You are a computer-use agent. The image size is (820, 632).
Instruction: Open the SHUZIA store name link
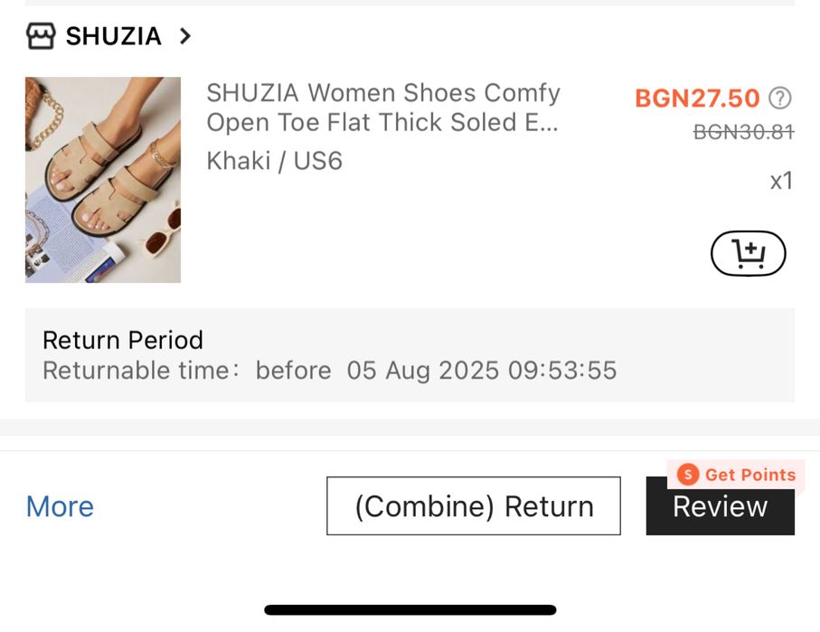coord(113,36)
